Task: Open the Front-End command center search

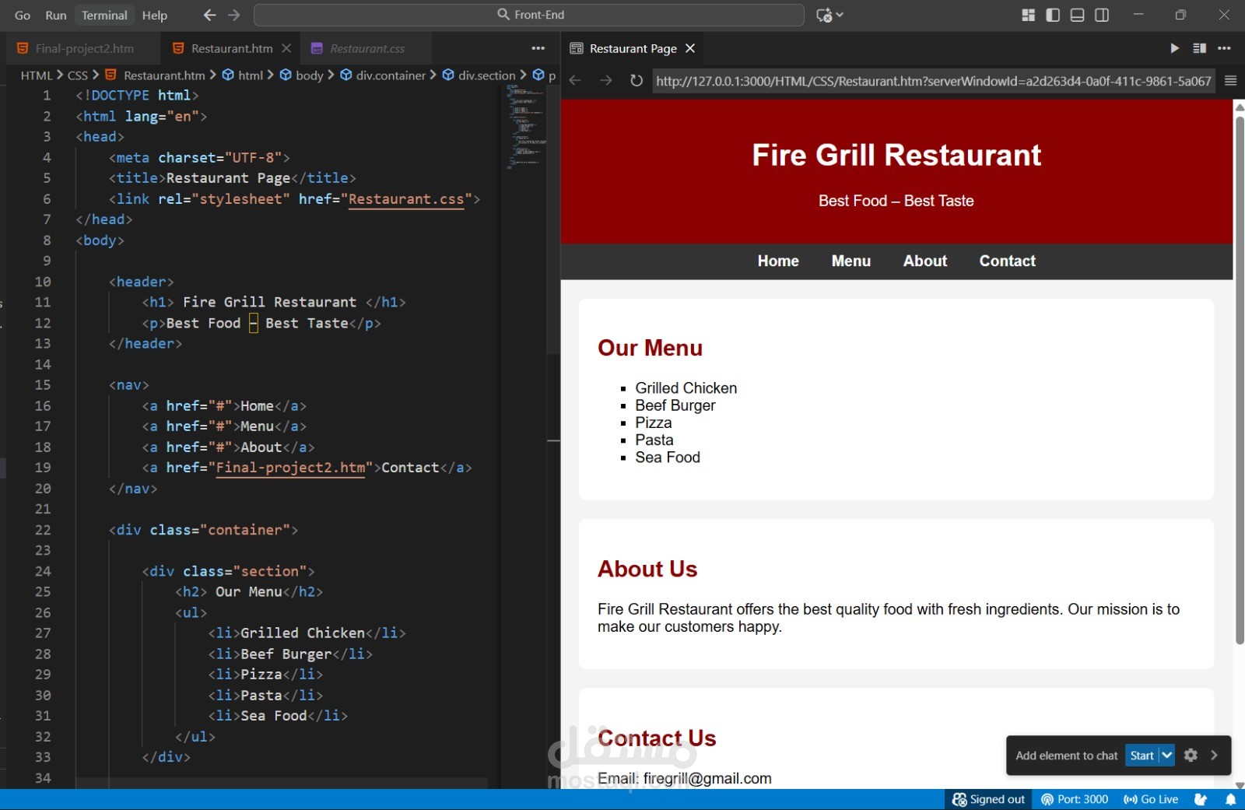Action: (x=529, y=15)
